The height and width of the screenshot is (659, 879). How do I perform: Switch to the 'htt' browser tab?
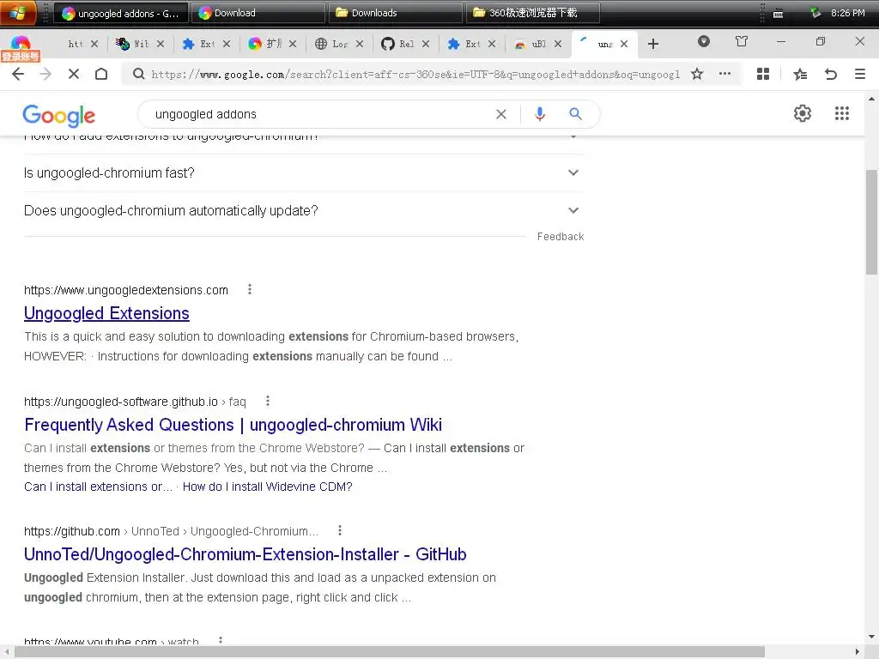[x=76, y=44]
